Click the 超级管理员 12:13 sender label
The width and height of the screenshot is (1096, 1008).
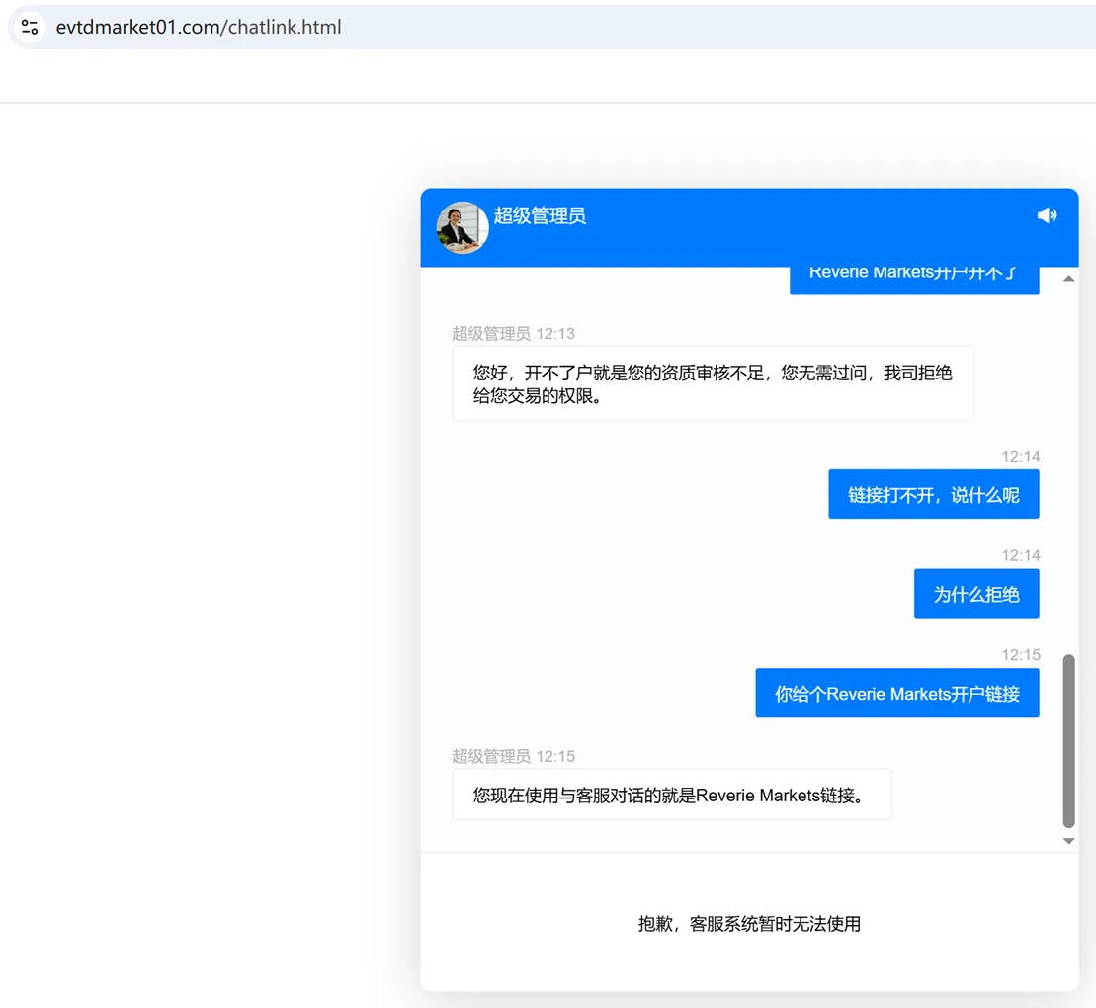point(513,333)
